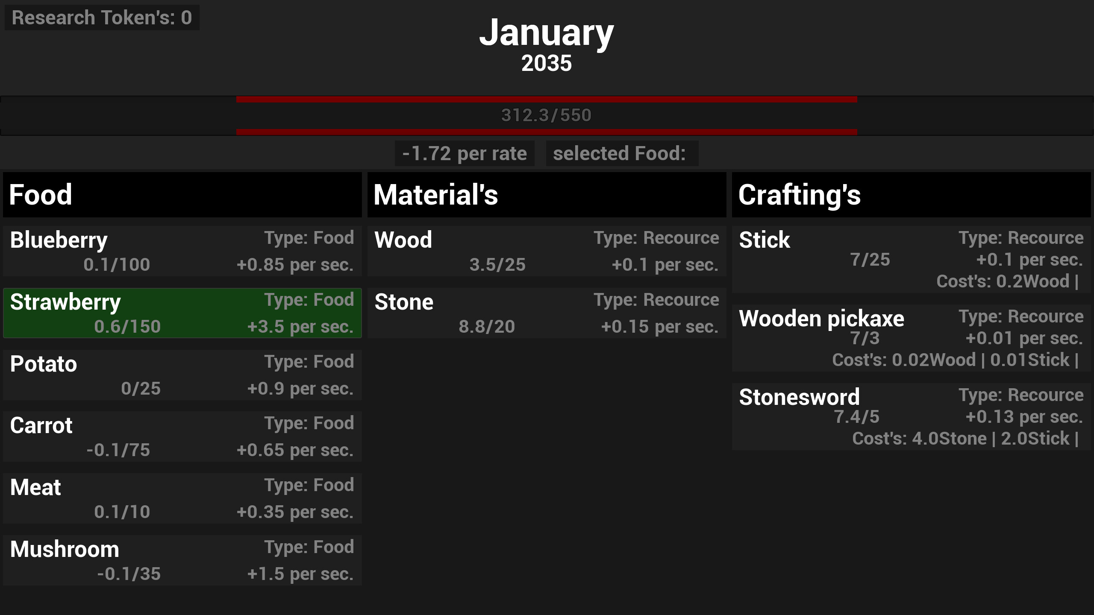Collect the Wood resource entry
This screenshot has width=1094, height=615.
(547, 252)
